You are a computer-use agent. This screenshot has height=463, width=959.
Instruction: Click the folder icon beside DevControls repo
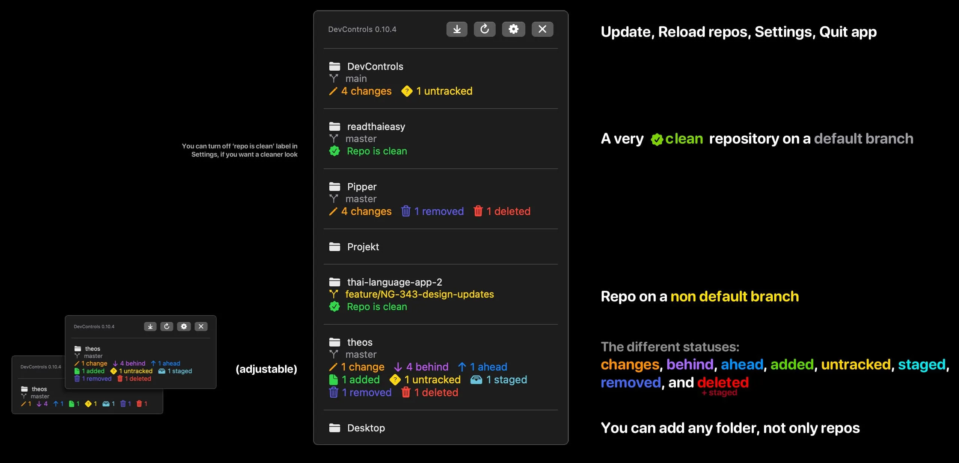335,66
